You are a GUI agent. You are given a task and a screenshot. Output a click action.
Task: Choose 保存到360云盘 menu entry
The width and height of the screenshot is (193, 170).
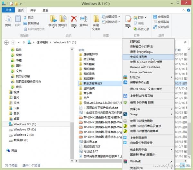click(x=148, y=82)
